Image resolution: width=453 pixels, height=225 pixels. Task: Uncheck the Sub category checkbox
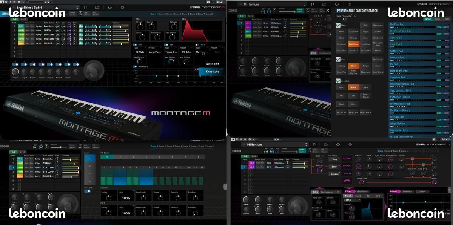pos(338,60)
